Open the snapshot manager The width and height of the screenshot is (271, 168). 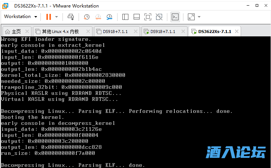[109, 16]
